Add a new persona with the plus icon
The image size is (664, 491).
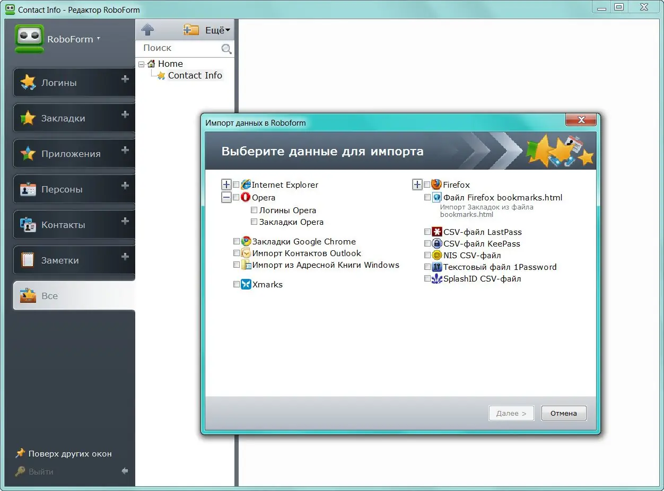coord(125,186)
